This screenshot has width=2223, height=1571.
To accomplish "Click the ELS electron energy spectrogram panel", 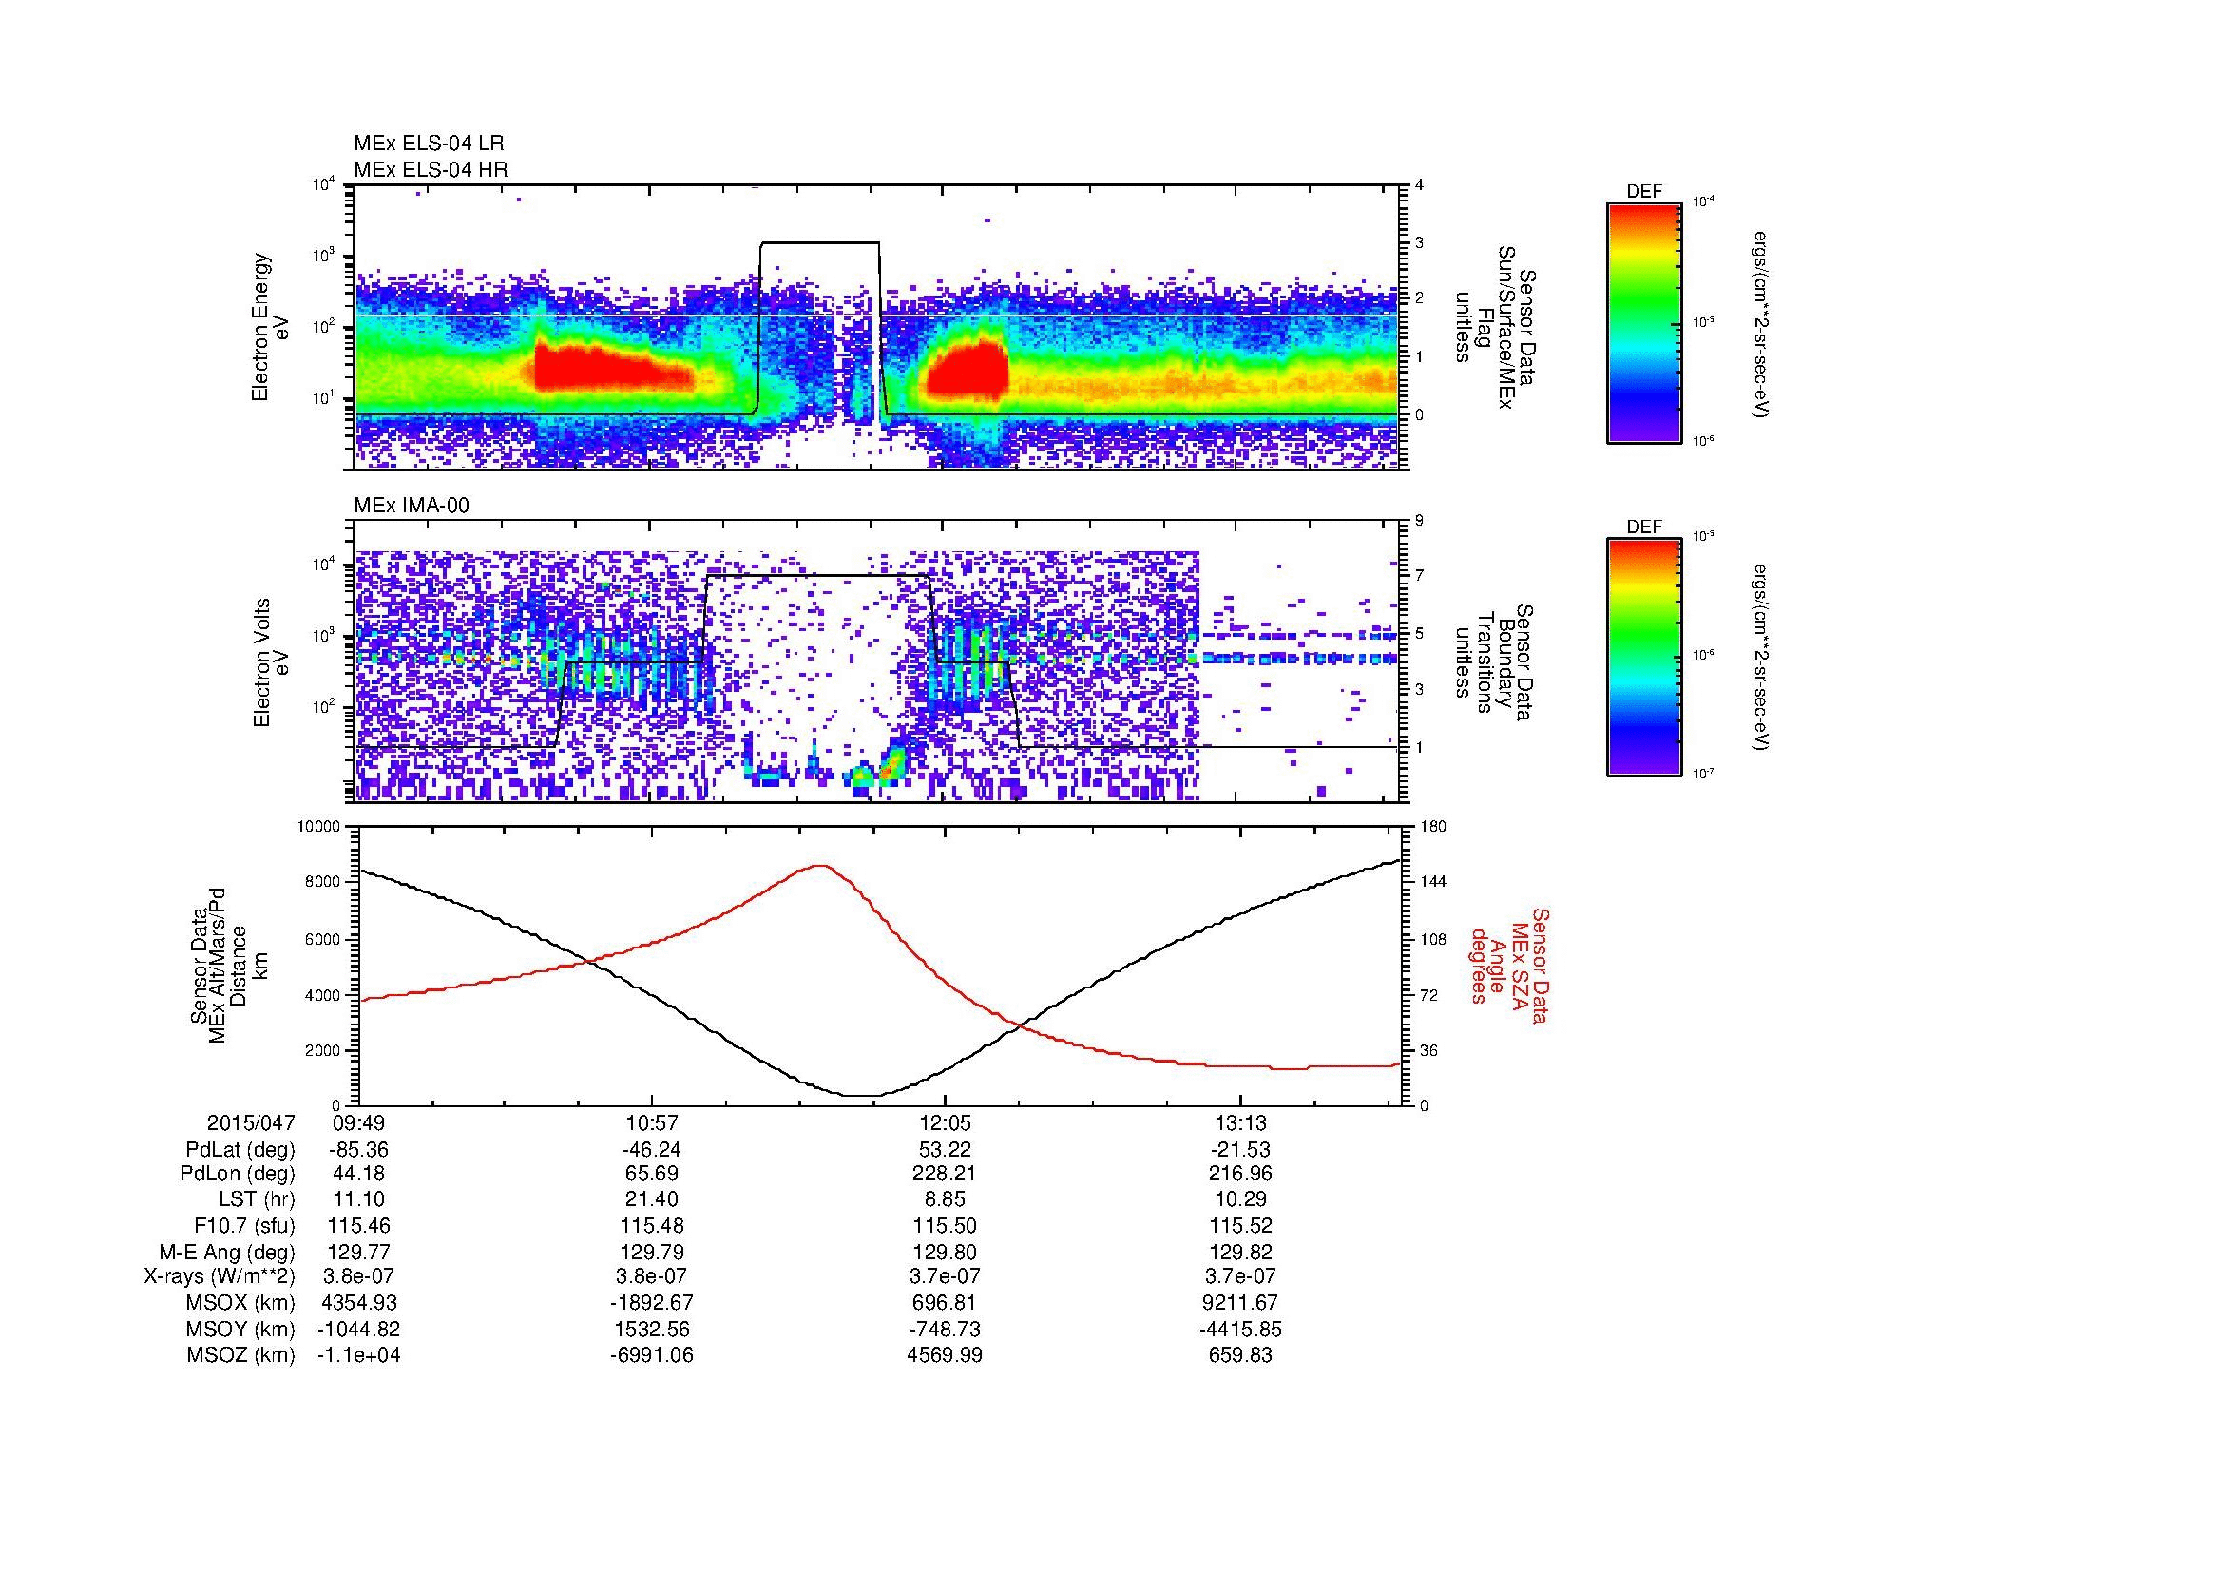I will coord(878,327).
